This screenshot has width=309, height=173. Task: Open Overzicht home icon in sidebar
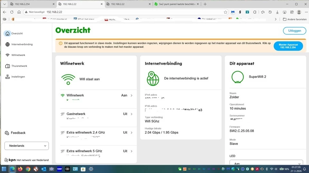[x=7, y=34]
